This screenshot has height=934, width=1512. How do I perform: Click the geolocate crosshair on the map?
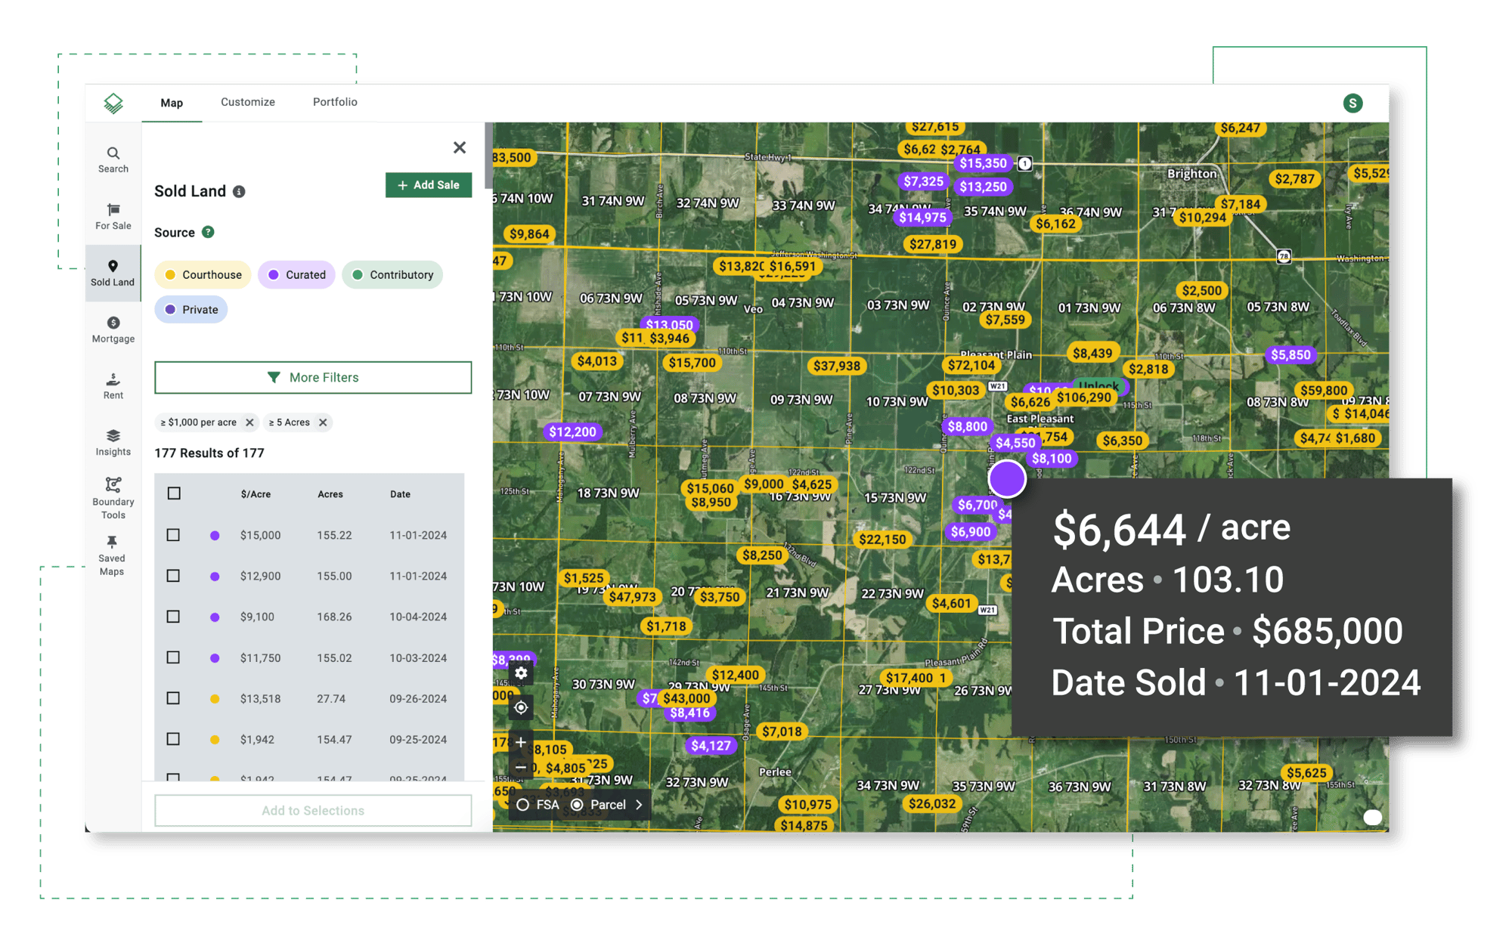521,708
